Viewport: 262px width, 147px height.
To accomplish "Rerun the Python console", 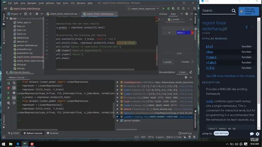I will pos(9,83).
